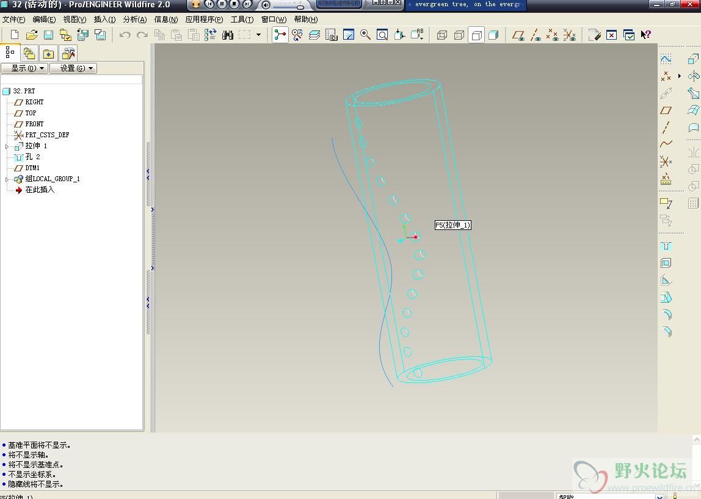This screenshot has width=701, height=499.
Task: Select PRT_CSYS_DEF in model tree
Action: coord(42,135)
